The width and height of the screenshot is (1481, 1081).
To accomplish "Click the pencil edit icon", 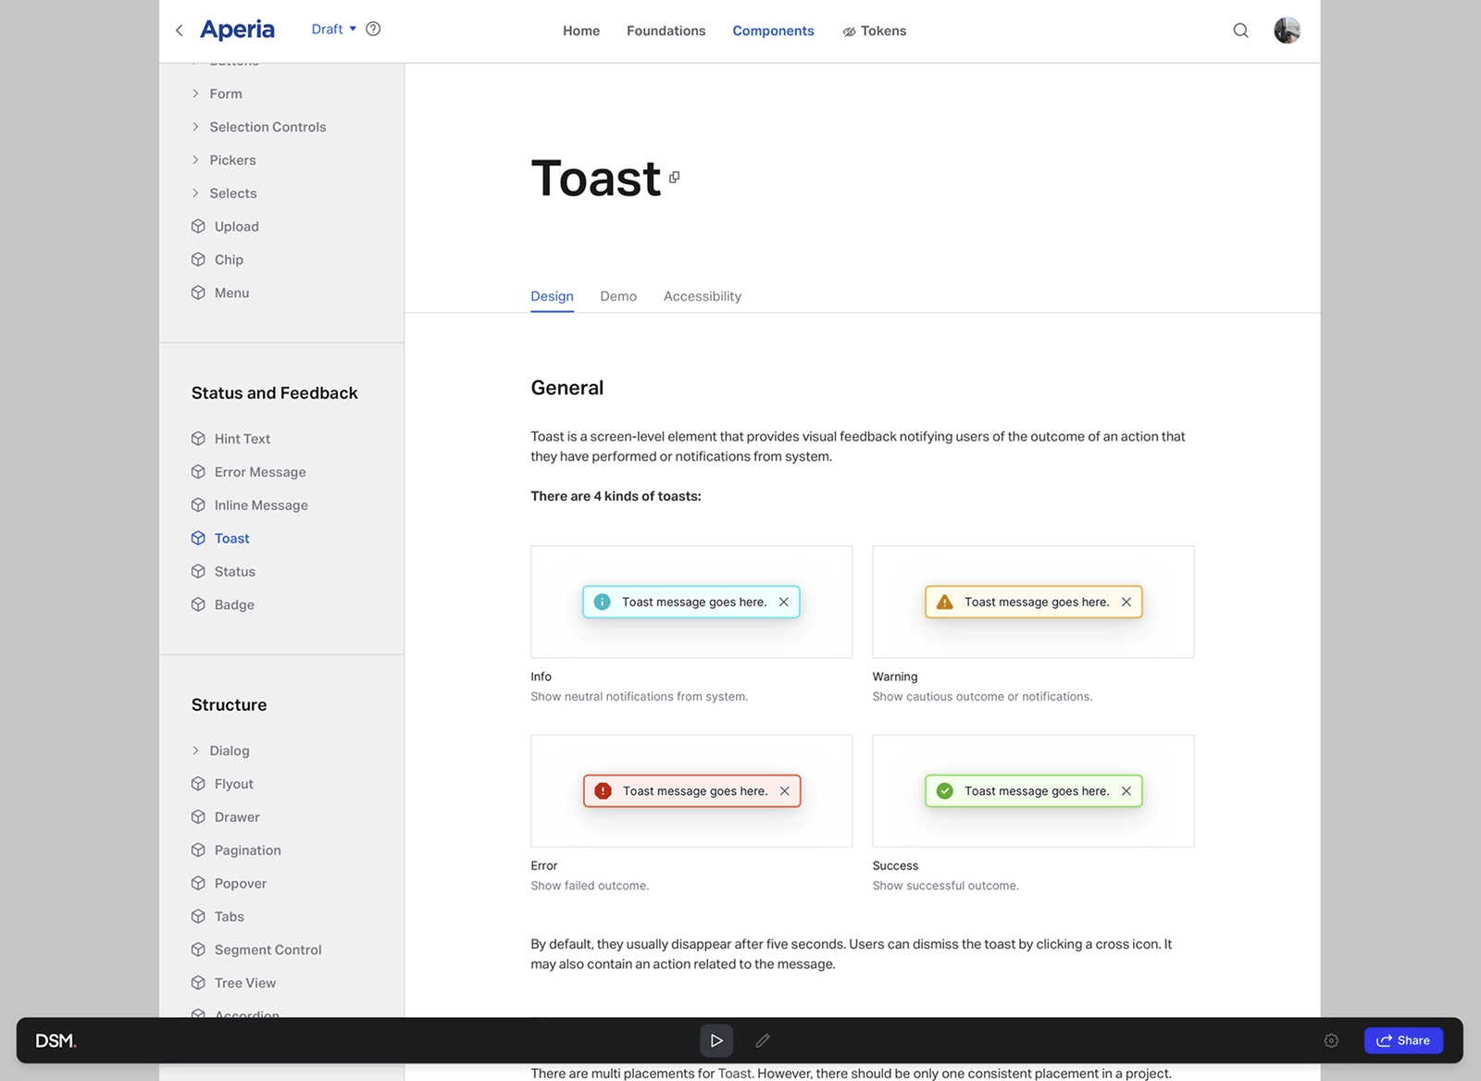I will 763,1040.
